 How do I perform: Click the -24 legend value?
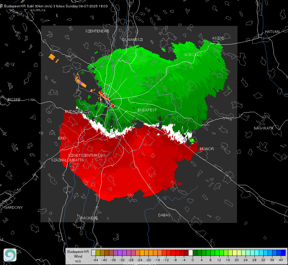[140, 260]
